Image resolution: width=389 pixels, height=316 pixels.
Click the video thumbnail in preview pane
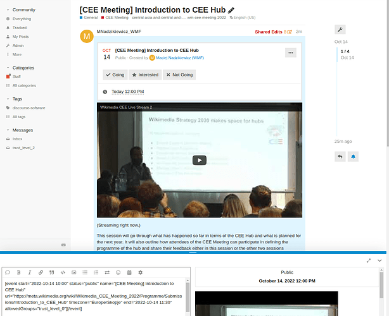click(x=267, y=303)
